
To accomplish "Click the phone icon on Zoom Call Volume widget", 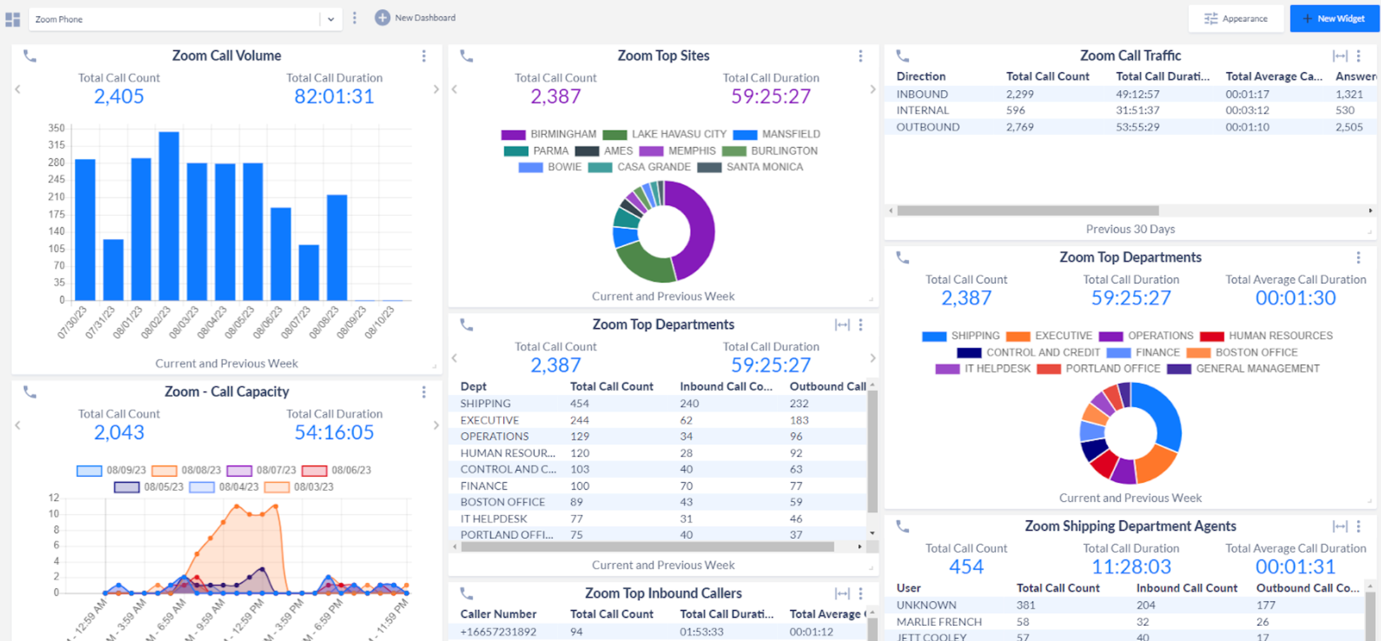I will click(x=30, y=56).
